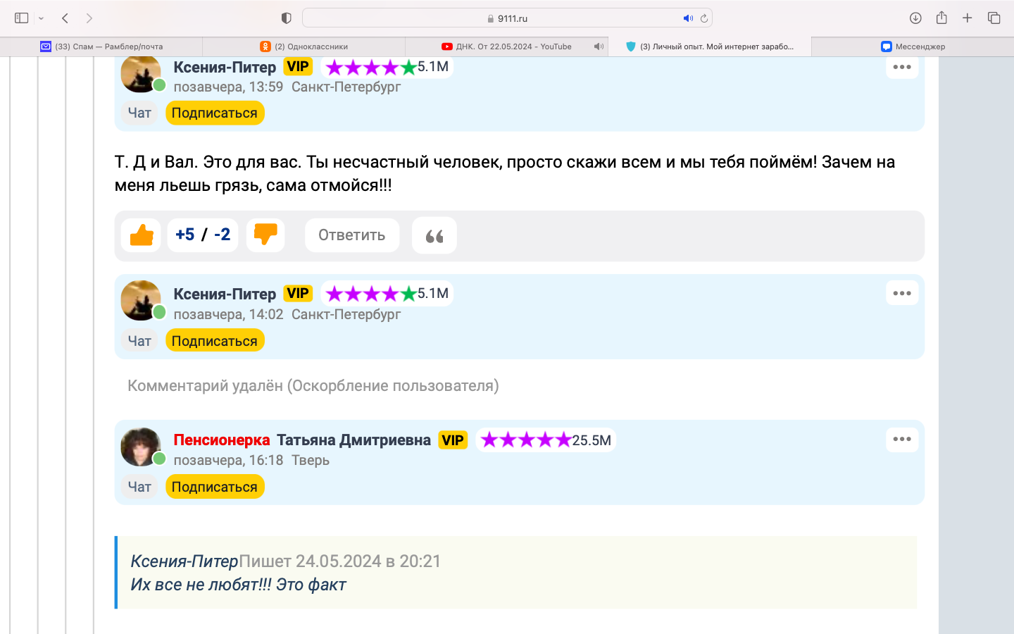Click the orange thumbs-up like icon
This screenshot has width=1014, height=634.
click(x=141, y=235)
